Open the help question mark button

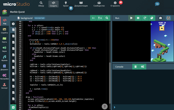104,106
